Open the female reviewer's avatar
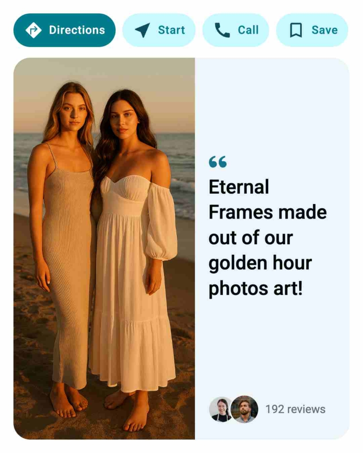 (x=221, y=409)
